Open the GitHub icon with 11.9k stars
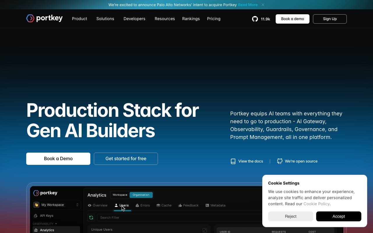 (x=255, y=19)
